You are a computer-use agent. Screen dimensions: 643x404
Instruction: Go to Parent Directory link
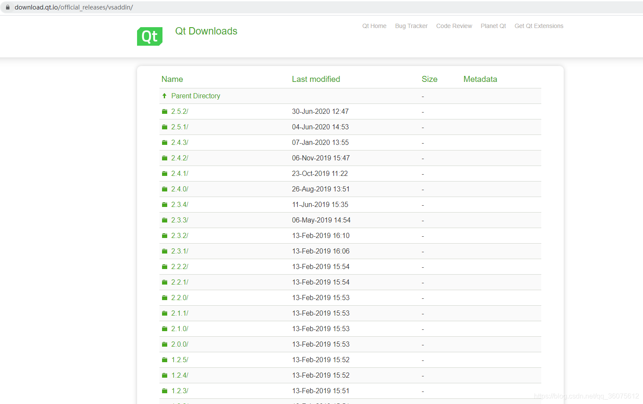196,96
